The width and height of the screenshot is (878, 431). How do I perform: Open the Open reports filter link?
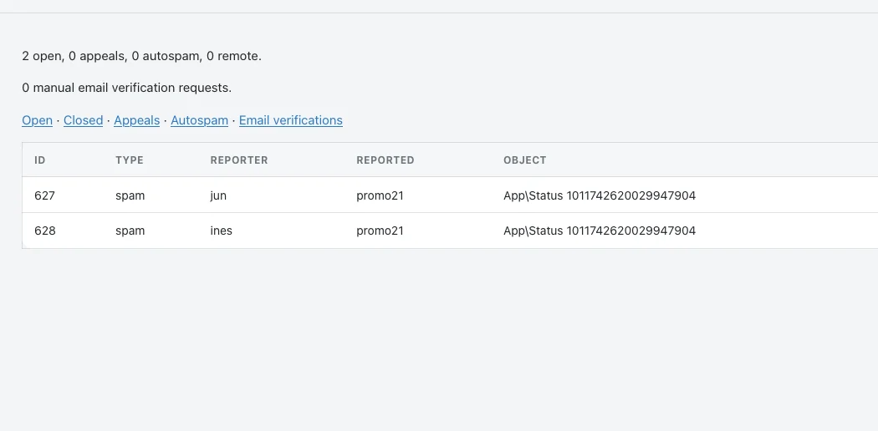coord(37,120)
